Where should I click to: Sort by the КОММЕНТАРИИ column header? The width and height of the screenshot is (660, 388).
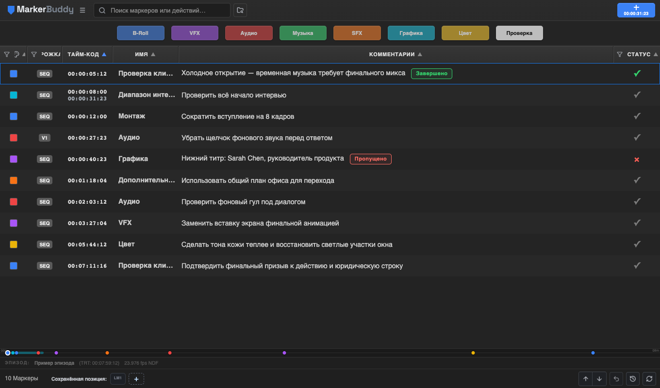tap(396, 54)
